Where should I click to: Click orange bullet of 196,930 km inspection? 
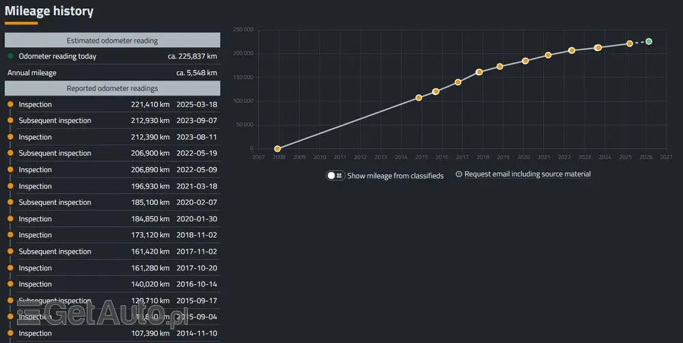[10, 187]
